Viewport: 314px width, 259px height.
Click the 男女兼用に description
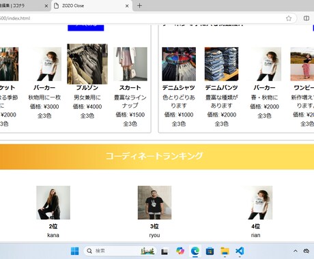(87, 97)
